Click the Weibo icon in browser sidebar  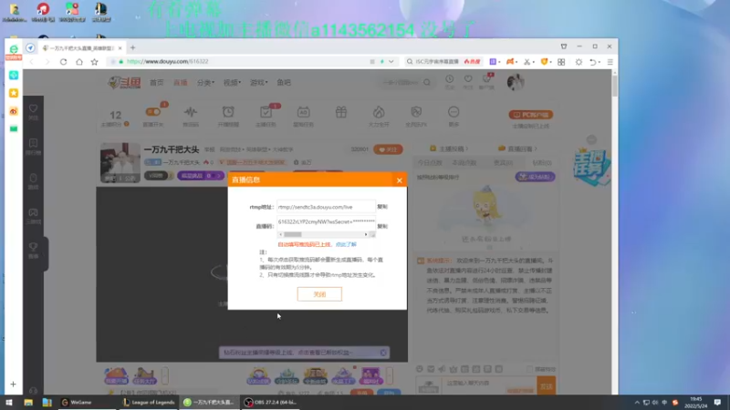pos(14,111)
